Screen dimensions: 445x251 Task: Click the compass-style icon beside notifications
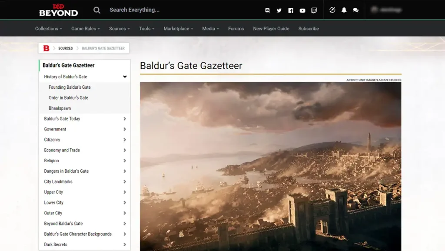click(x=332, y=10)
